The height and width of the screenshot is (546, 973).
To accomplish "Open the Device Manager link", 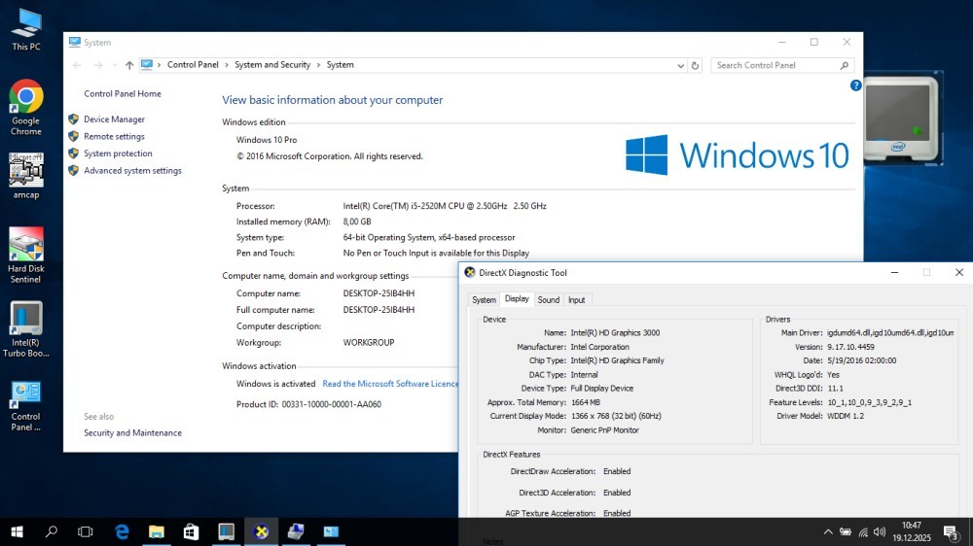I will pos(114,119).
